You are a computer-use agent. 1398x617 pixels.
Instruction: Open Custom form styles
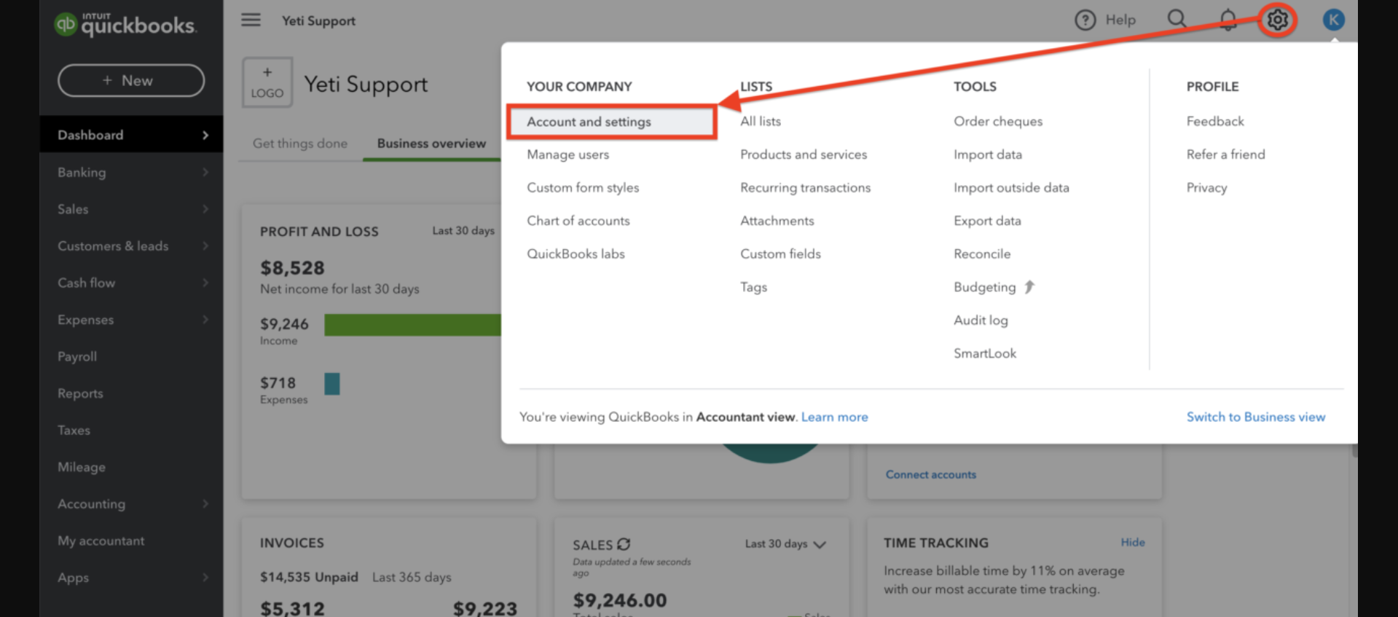[x=583, y=187]
